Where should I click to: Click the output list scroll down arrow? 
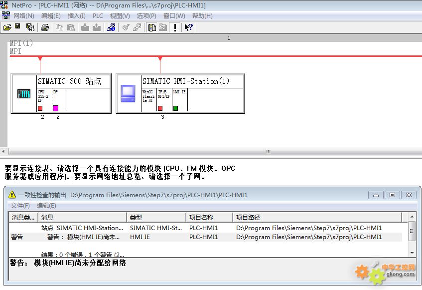(x=412, y=253)
